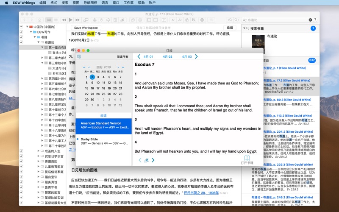This screenshot has height=212, width=339.
Task: Click the toolbar dove subscriptions icon
Action: 122,20
